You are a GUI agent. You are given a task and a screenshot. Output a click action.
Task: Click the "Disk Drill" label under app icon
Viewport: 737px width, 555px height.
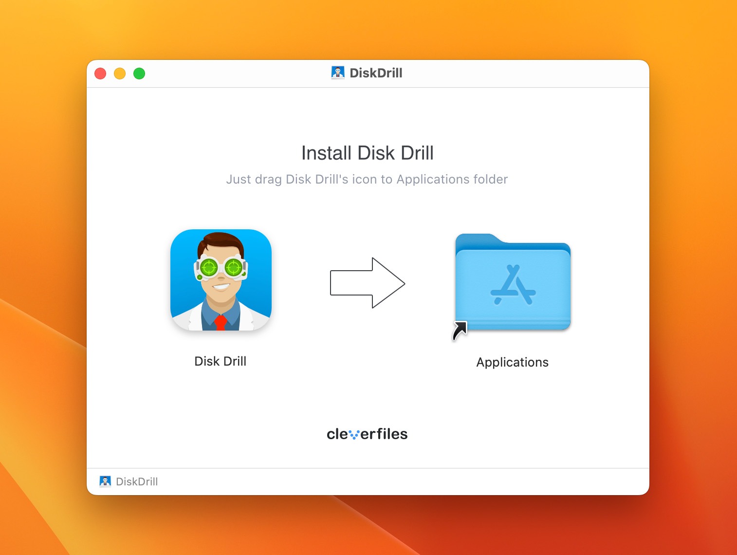coord(221,361)
